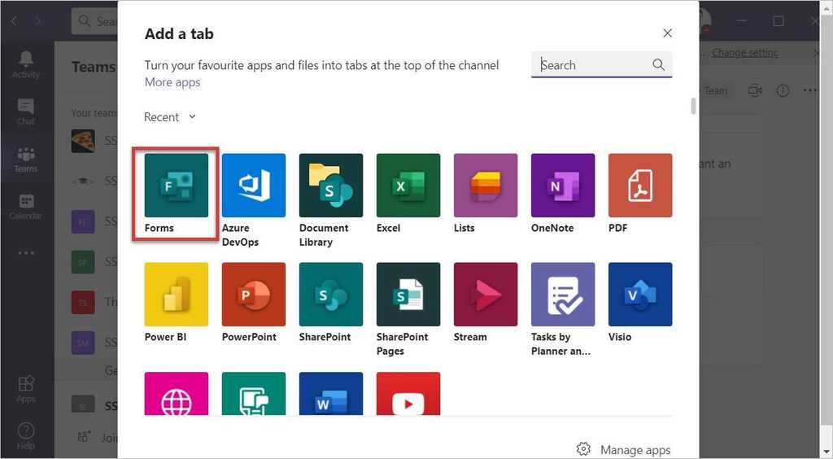Viewport: 833px width, 459px height.
Task: Pick the Stream app icon
Action: coord(485,295)
